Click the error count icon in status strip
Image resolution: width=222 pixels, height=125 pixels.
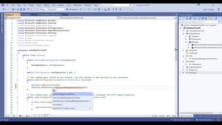point(20,116)
